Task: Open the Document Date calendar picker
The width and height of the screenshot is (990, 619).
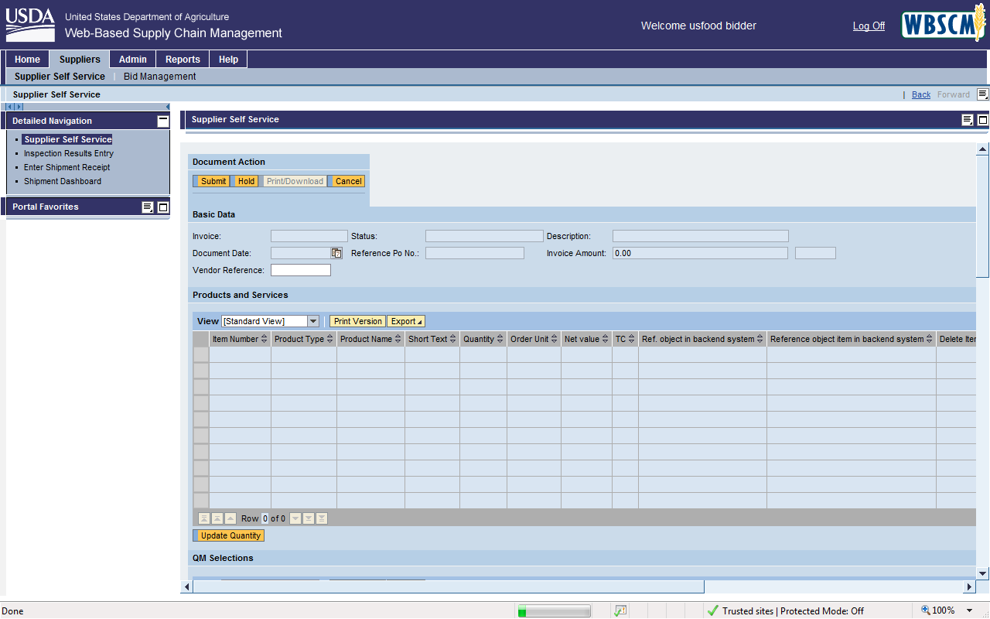Action: pos(336,253)
